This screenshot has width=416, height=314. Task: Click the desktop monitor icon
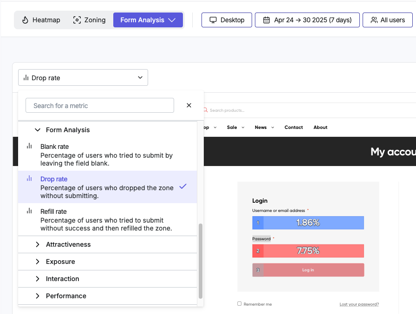(x=213, y=20)
